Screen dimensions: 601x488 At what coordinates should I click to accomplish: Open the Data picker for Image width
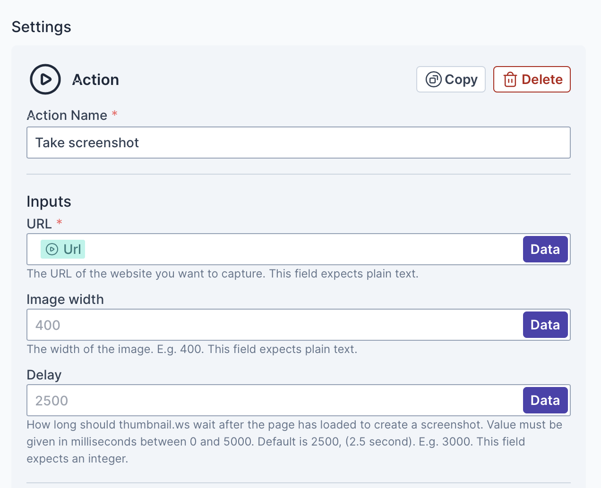(x=545, y=325)
